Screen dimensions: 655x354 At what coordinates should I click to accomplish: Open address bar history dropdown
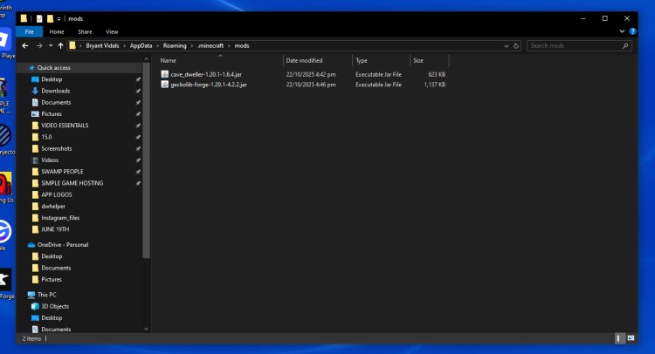(x=507, y=45)
